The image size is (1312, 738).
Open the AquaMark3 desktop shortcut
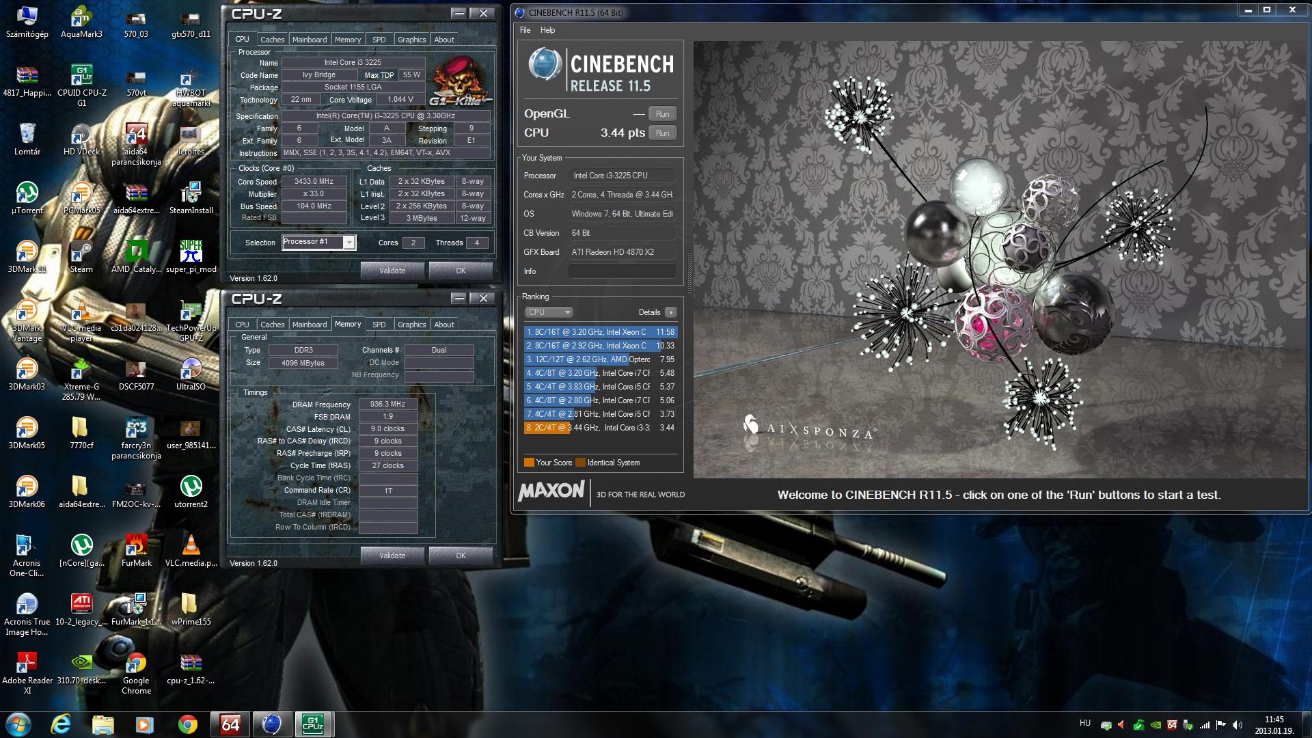(x=81, y=22)
